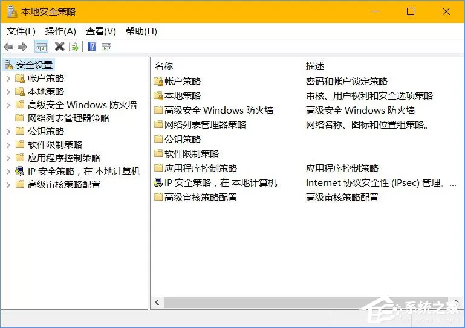The height and width of the screenshot is (328, 465).
Task: Open the 操作(A) menu
Action: 60,31
